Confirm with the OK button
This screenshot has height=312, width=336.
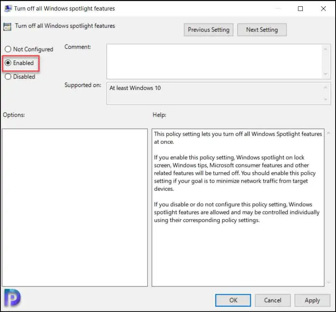click(233, 300)
